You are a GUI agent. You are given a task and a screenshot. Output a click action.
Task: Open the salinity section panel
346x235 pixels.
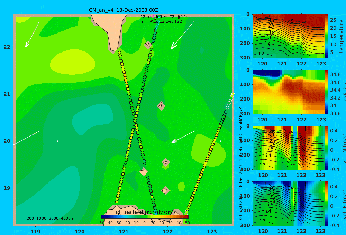coord(289,92)
